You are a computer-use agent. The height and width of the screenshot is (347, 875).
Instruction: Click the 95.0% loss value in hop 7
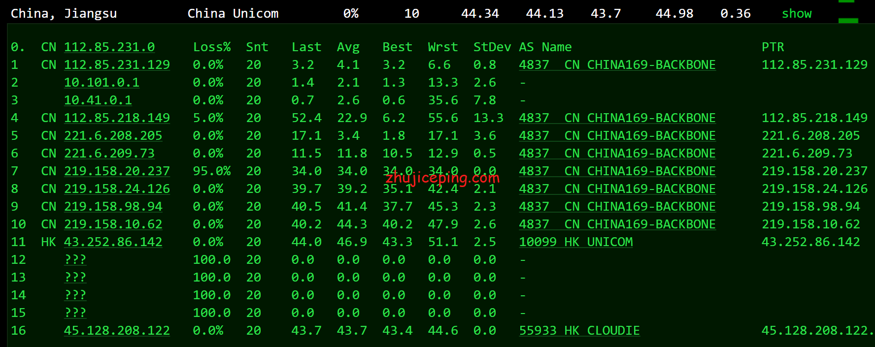[212, 171]
